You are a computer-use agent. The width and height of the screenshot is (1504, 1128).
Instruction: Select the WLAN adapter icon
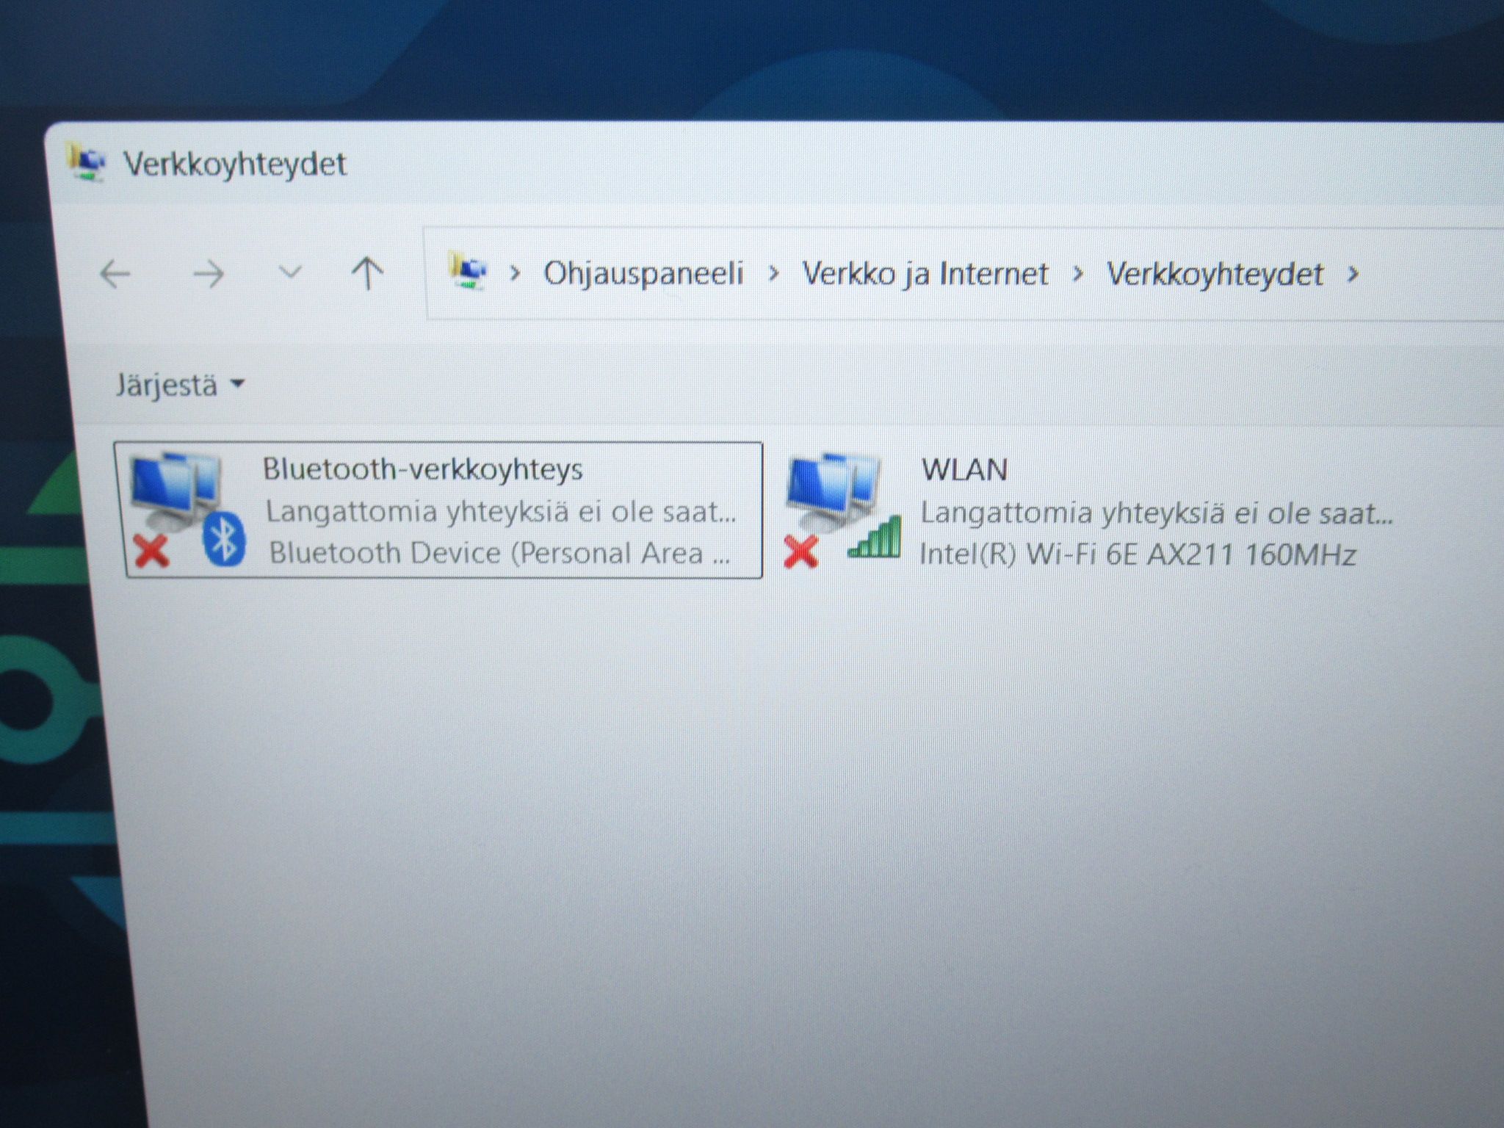842,510
